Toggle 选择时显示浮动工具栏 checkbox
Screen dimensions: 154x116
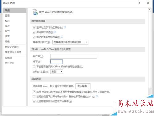[x=34, y=27]
